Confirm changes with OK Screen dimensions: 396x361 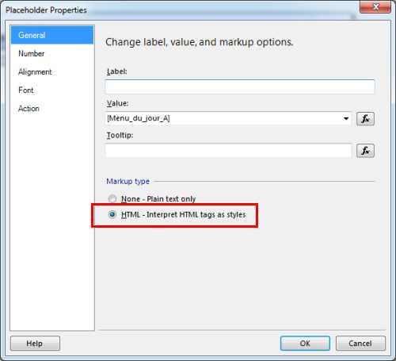tap(305, 344)
